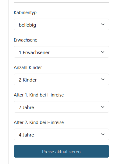Click the chevron arrow beside '1 Erwachsener'
Screen dimensions: 115x164
click(x=103, y=52)
